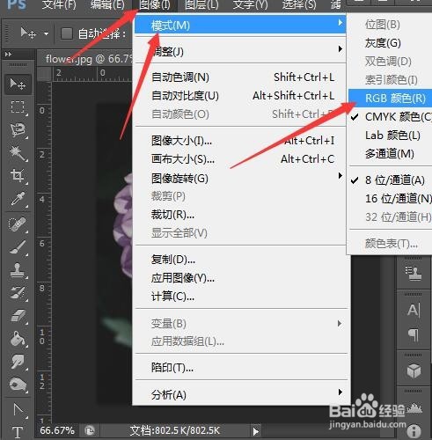
Task: Select the Brush tool
Action: coord(18,247)
